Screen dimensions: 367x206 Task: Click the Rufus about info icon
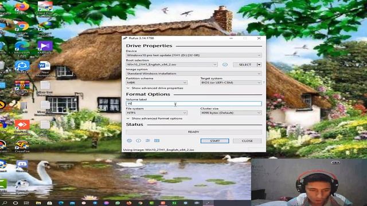139,141
